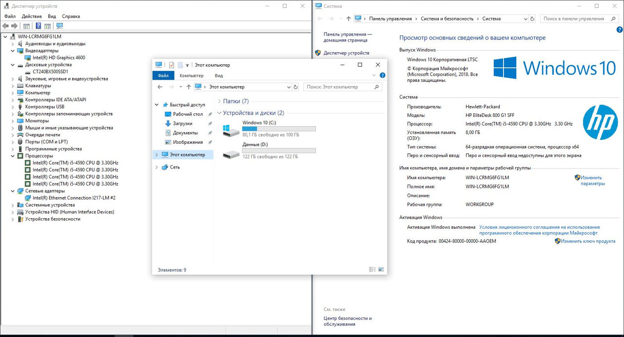Switch Explorer to details list view
Screen dimensions: 624x337
click(372, 269)
